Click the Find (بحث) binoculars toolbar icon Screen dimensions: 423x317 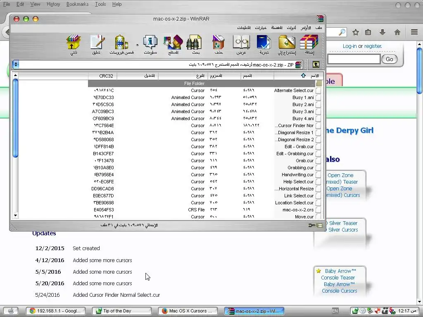coord(195,45)
